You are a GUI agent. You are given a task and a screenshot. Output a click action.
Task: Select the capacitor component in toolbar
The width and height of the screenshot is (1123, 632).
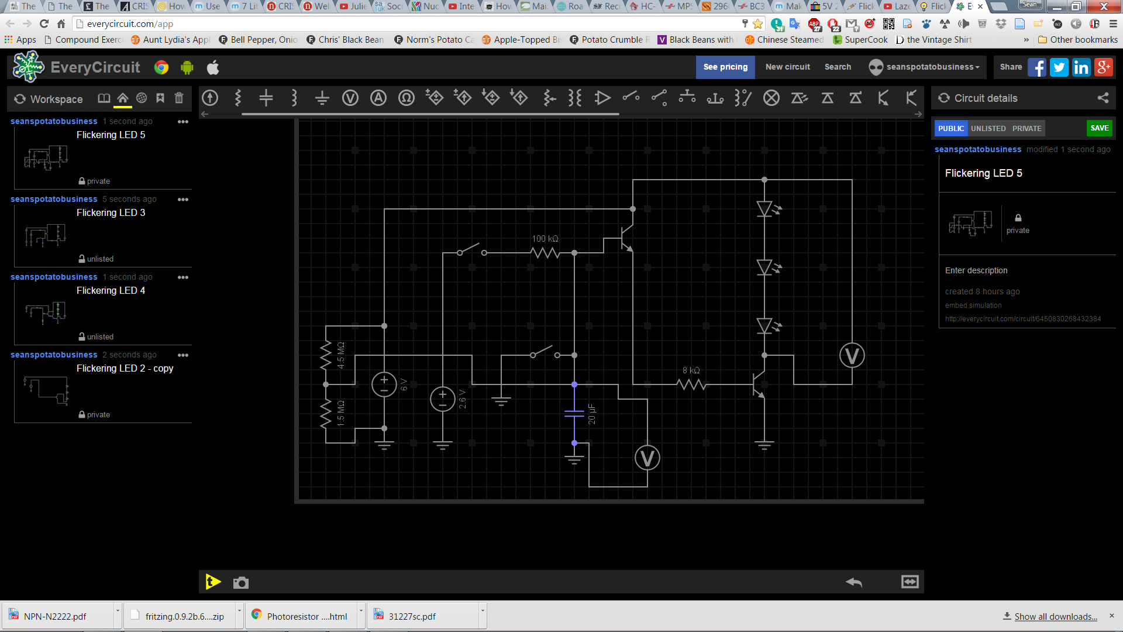tap(266, 98)
